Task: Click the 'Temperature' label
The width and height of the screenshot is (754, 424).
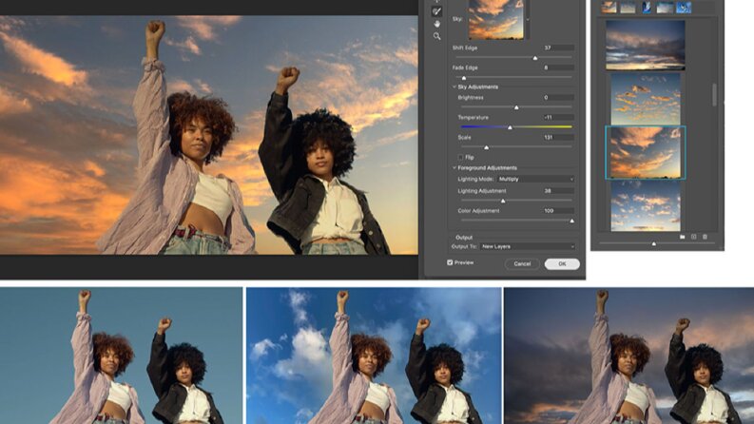Action: pos(473,117)
